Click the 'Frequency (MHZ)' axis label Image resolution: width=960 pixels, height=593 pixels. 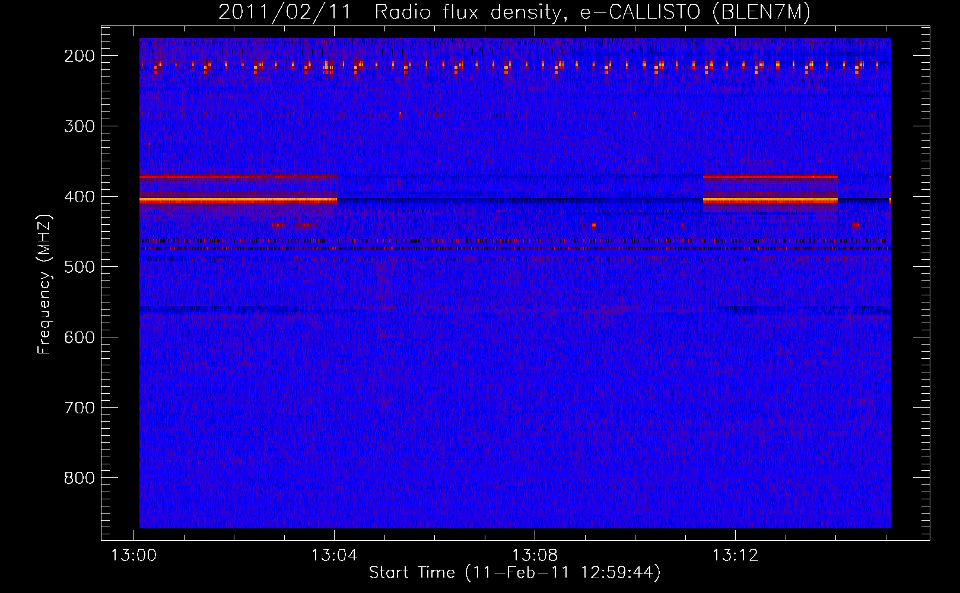[x=44, y=284]
